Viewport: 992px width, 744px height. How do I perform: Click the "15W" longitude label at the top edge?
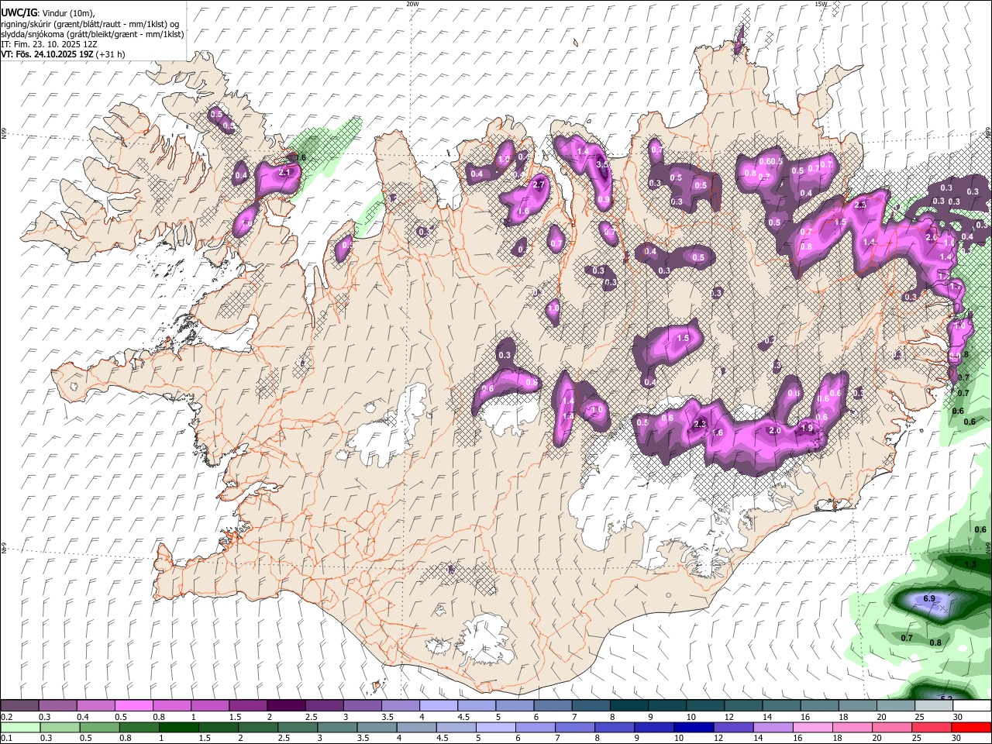click(x=821, y=4)
